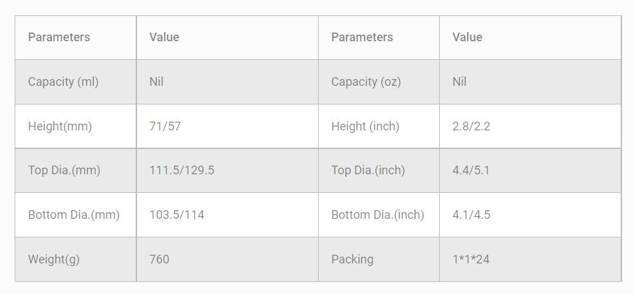Select the Nil value beside Capacity (oz)

pos(459,82)
